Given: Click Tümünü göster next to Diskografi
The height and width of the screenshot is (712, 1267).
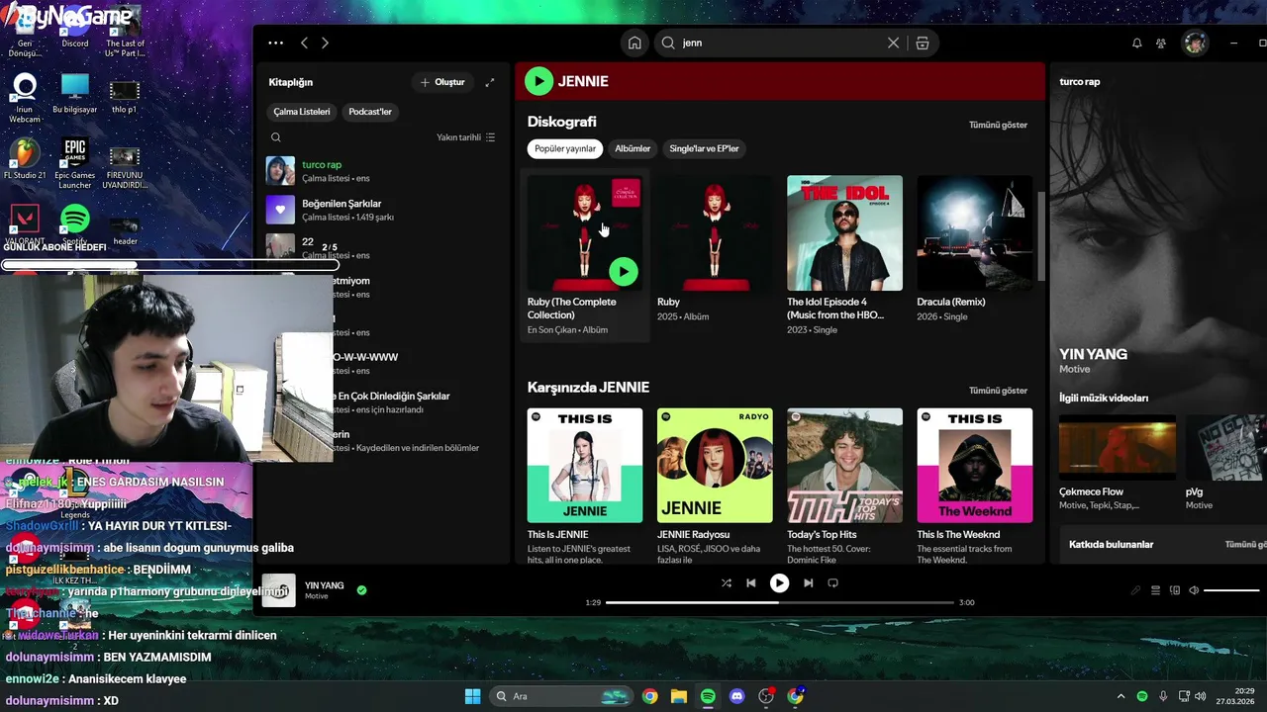Looking at the screenshot, I should (x=998, y=125).
